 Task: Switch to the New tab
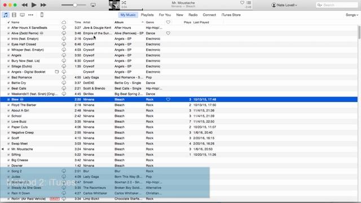tap(179, 15)
